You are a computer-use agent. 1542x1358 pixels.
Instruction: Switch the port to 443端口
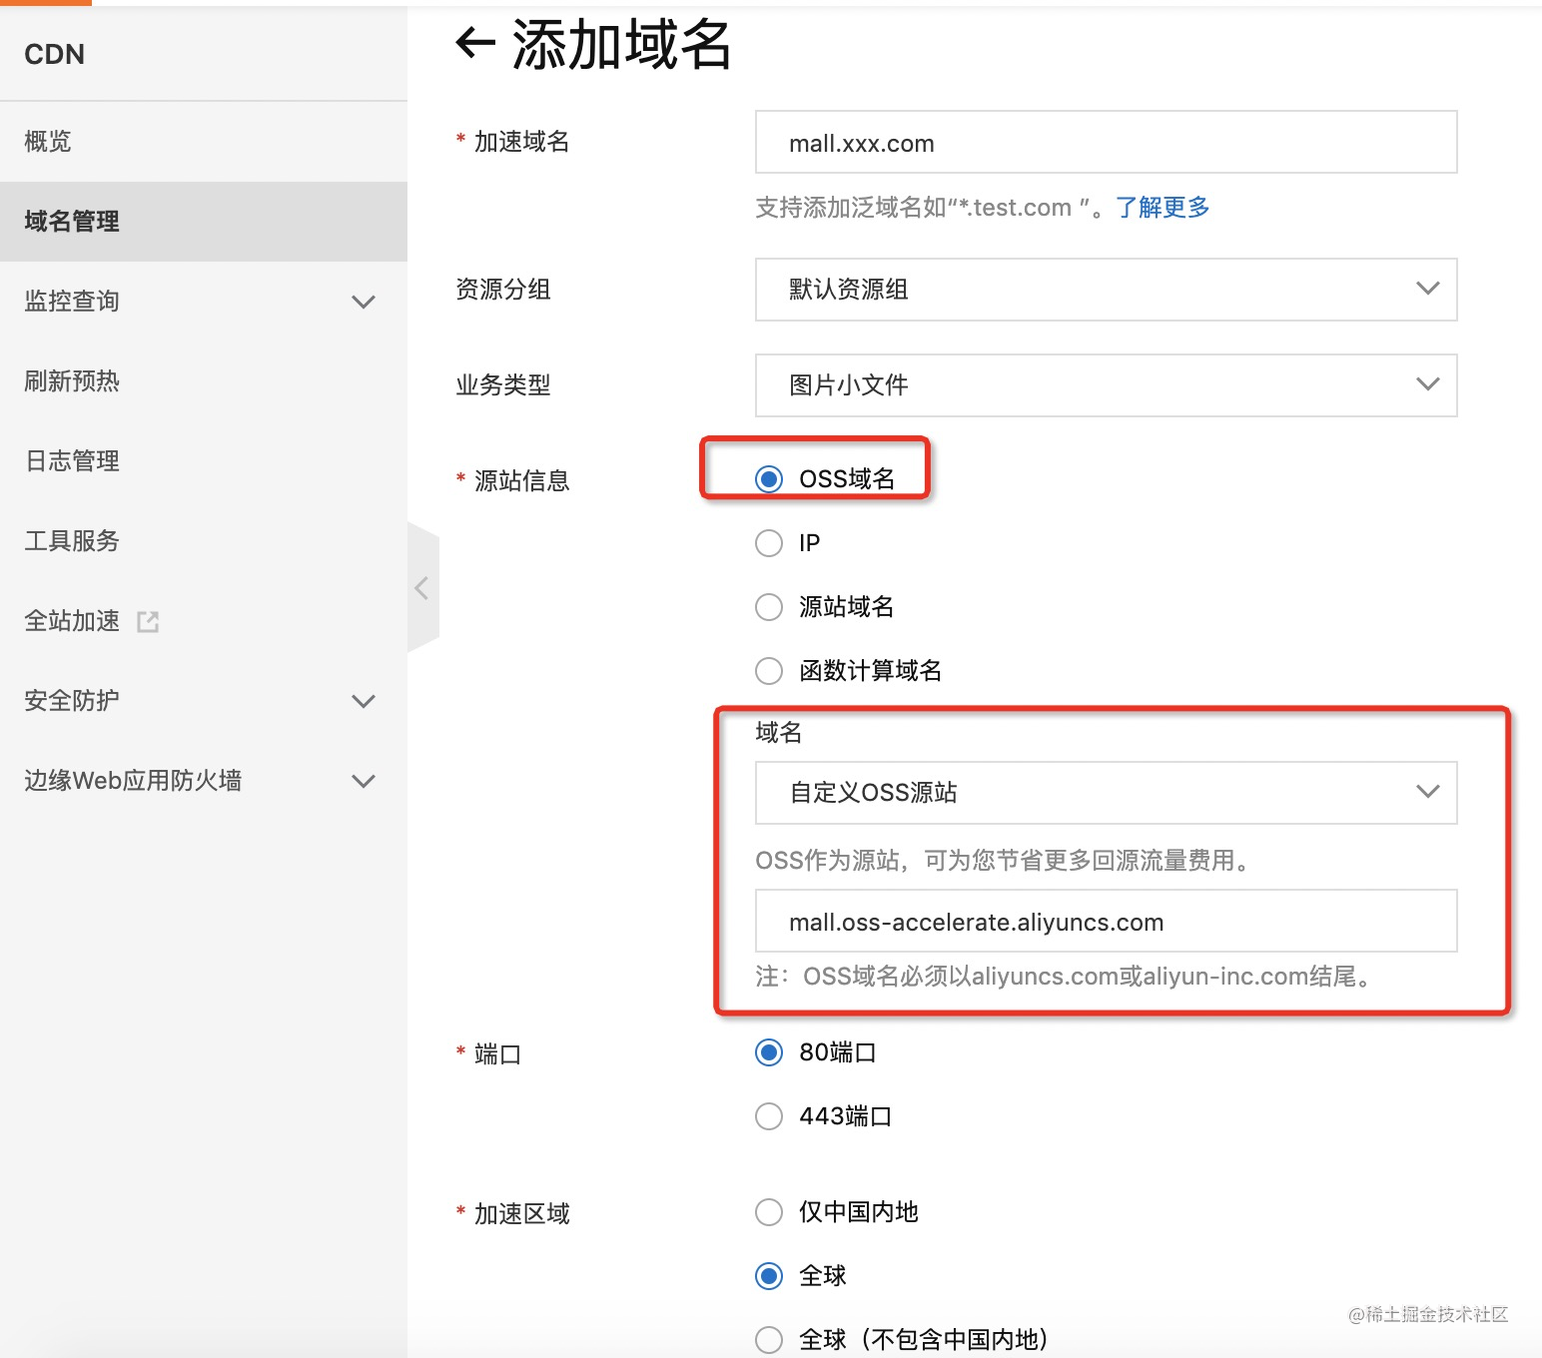(768, 1115)
